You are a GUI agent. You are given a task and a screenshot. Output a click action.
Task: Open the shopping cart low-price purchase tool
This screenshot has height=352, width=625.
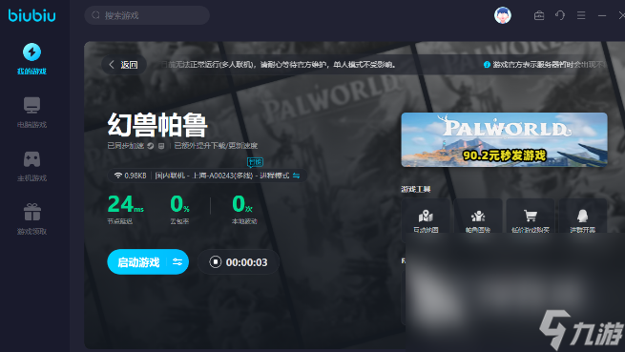tap(531, 216)
